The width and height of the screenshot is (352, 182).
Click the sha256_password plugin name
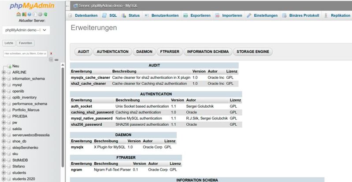pyautogui.click(x=86, y=124)
